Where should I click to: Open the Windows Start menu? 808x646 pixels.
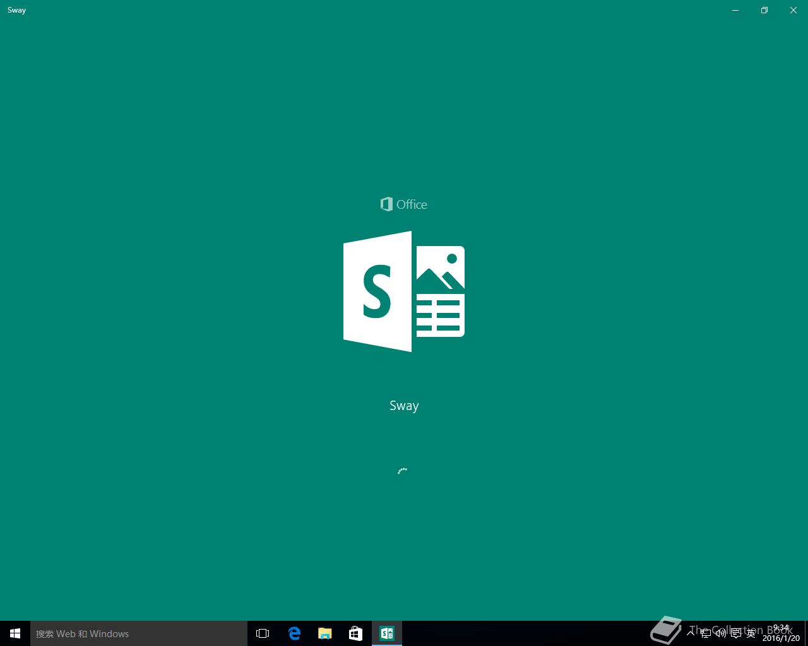pos(15,633)
